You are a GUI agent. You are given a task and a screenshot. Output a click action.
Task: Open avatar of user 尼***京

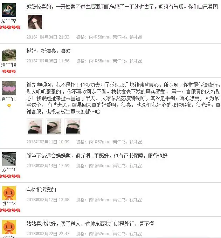click(x=9, y=10)
